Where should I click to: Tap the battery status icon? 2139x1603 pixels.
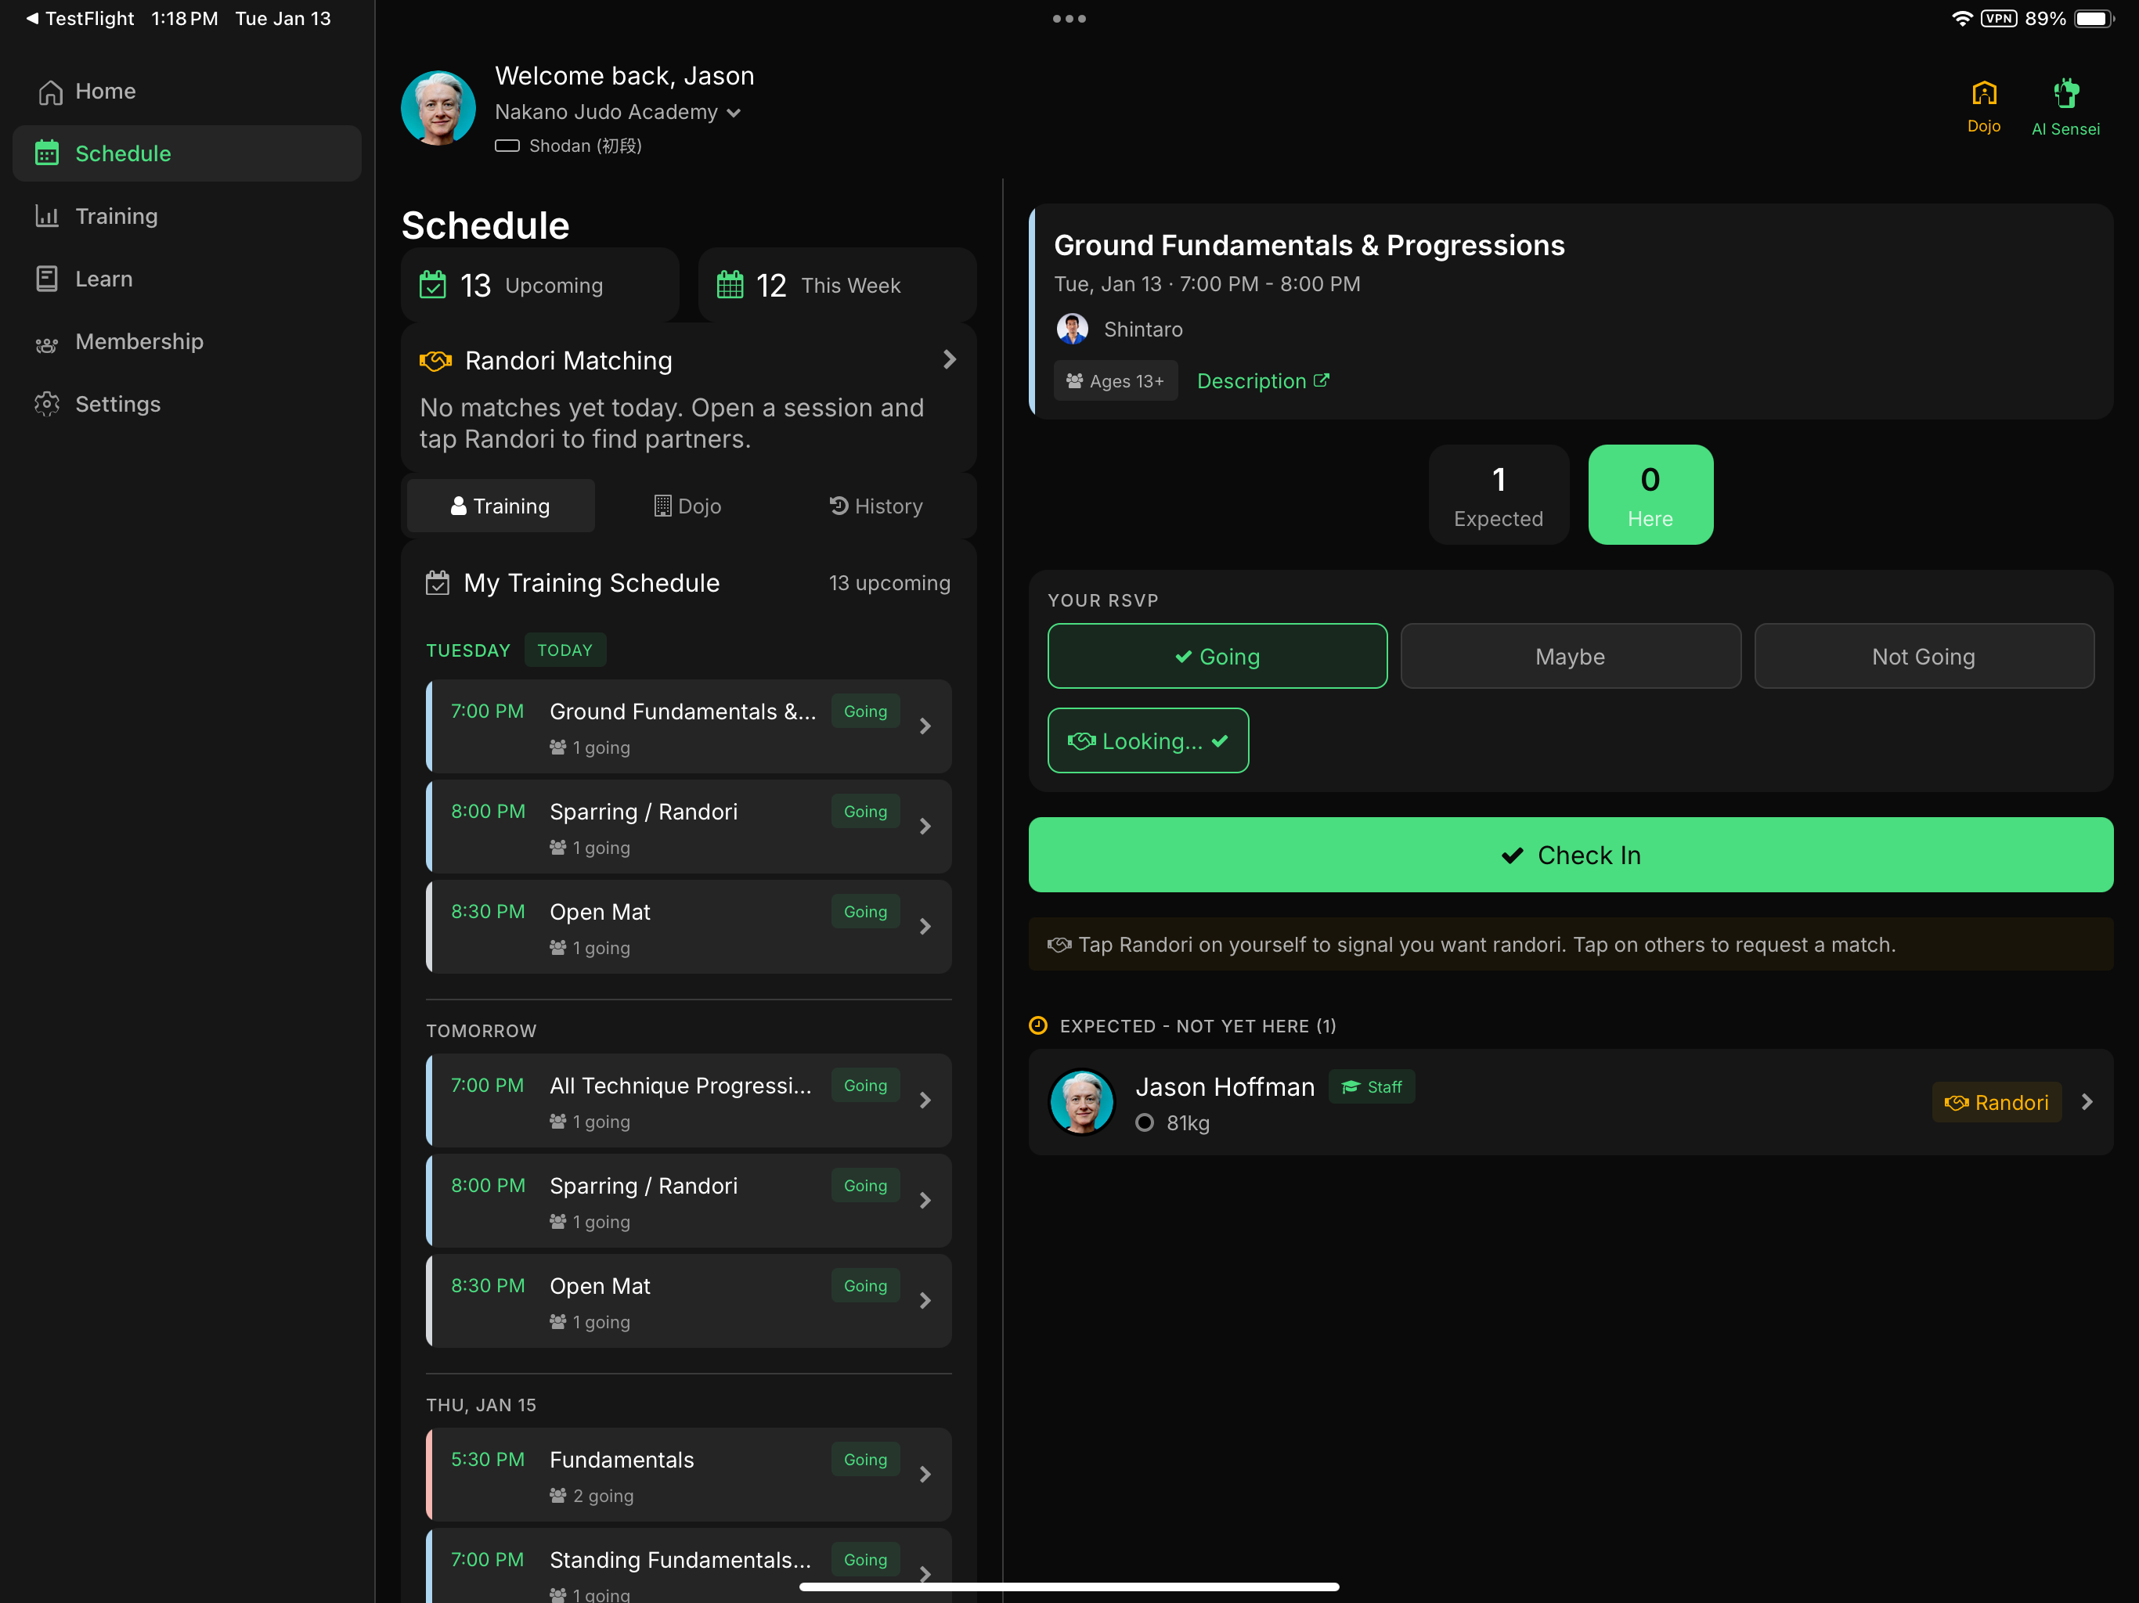coord(2094,18)
